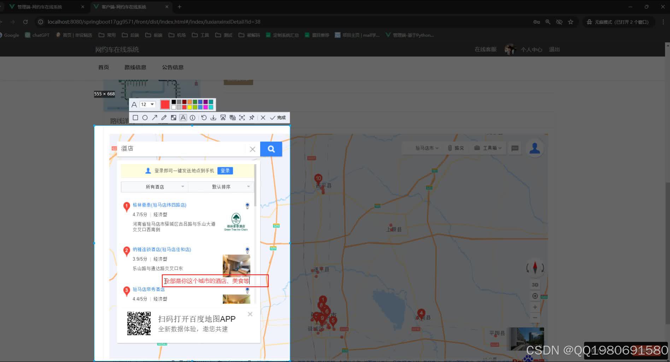Image resolution: width=670 pixels, height=362 pixels.
Task: Toggle 3D view on the map
Action: (x=535, y=285)
